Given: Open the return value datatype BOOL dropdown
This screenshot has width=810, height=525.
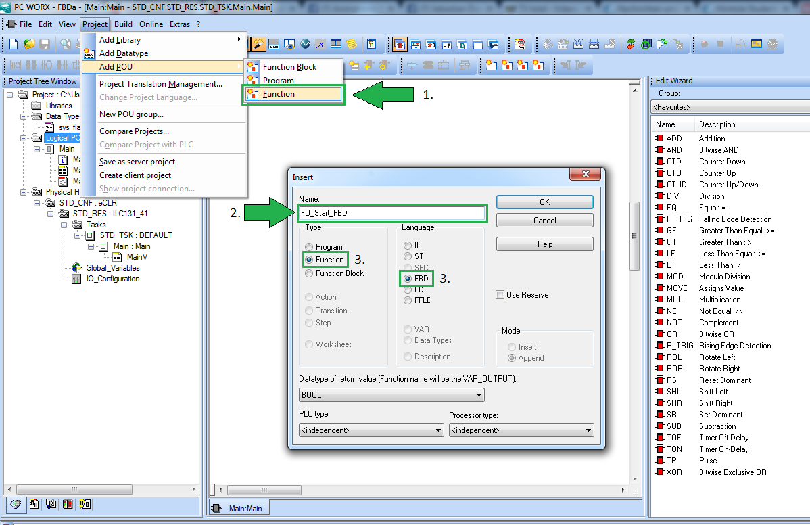Looking at the screenshot, I should (391, 394).
